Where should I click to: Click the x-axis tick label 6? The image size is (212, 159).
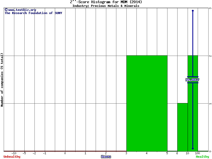[177, 153]
